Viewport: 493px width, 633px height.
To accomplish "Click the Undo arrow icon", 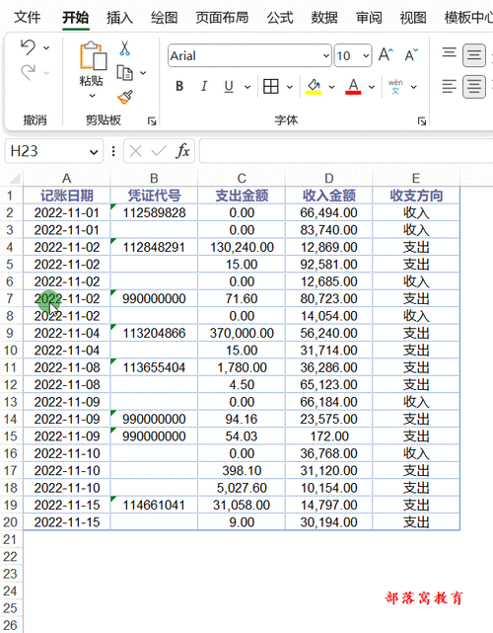I will 28,47.
